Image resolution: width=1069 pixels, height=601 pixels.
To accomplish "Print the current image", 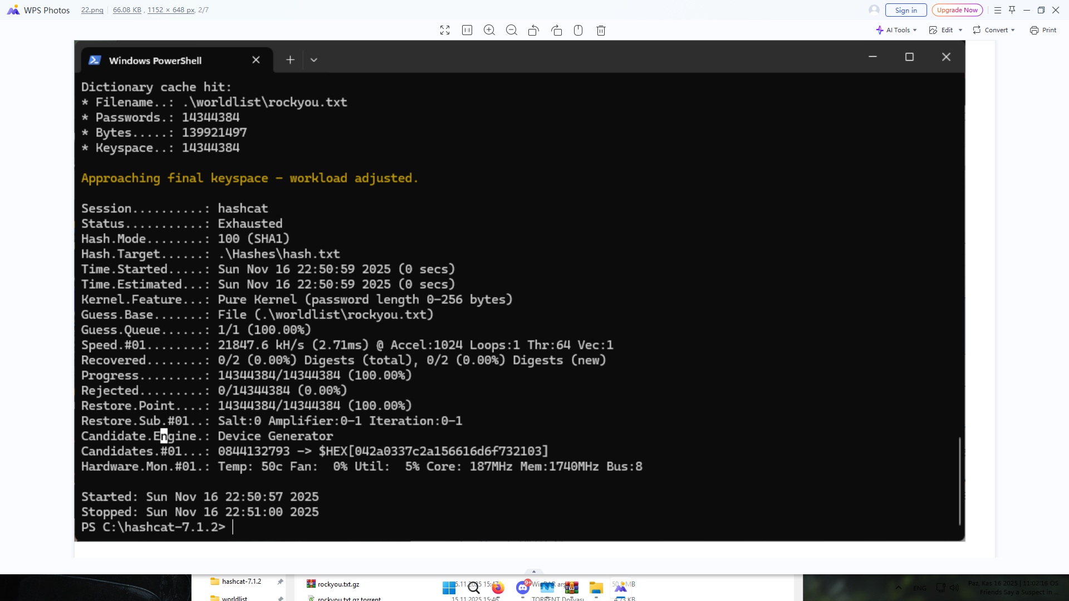I will pyautogui.click(x=1043, y=30).
